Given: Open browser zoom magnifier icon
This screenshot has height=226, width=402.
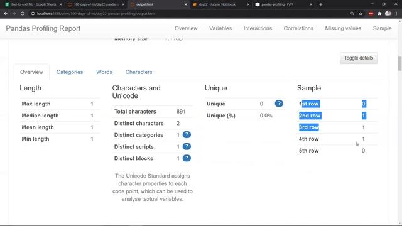Looking at the screenshot, I should [x=352, y=14].
